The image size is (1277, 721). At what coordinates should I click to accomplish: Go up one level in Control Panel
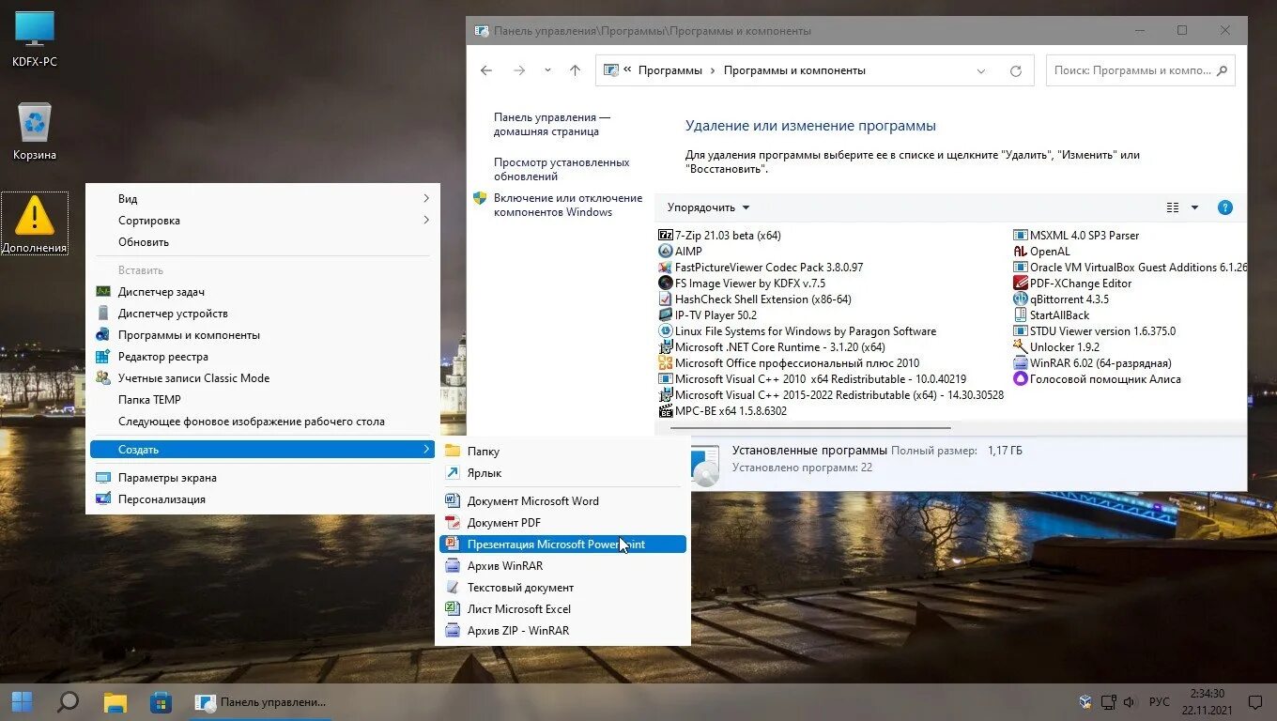(576, 70)
